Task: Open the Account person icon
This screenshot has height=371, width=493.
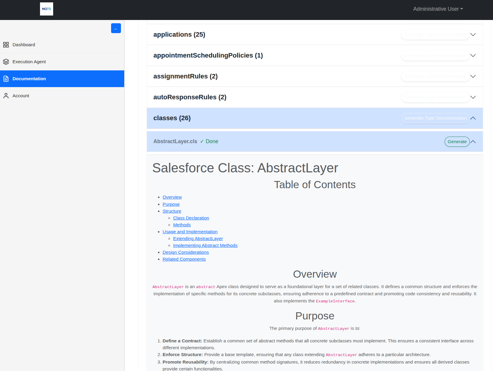Action: click(x=6, y=95)
